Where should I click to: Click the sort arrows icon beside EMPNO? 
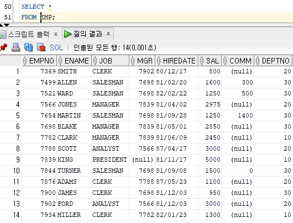click(25, 61)
